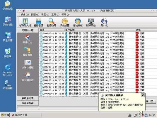157x118 pixels.
Task: Click the 事件描述 column header
Action: [x=100, y=30]
